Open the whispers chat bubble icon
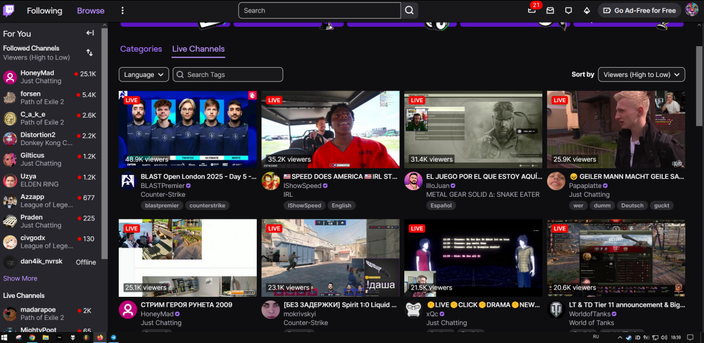Screen dimensions: 704x343 pyautogui.click(x=569, y=10)
